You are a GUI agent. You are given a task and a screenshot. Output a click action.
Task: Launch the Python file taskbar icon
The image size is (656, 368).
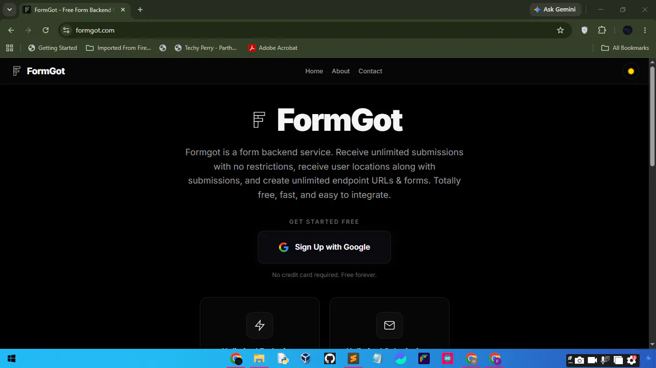tap(283, 358)
